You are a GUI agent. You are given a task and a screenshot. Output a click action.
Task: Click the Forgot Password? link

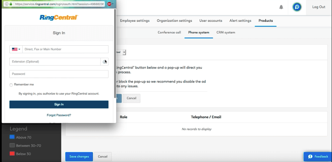[x=59, y=115]
